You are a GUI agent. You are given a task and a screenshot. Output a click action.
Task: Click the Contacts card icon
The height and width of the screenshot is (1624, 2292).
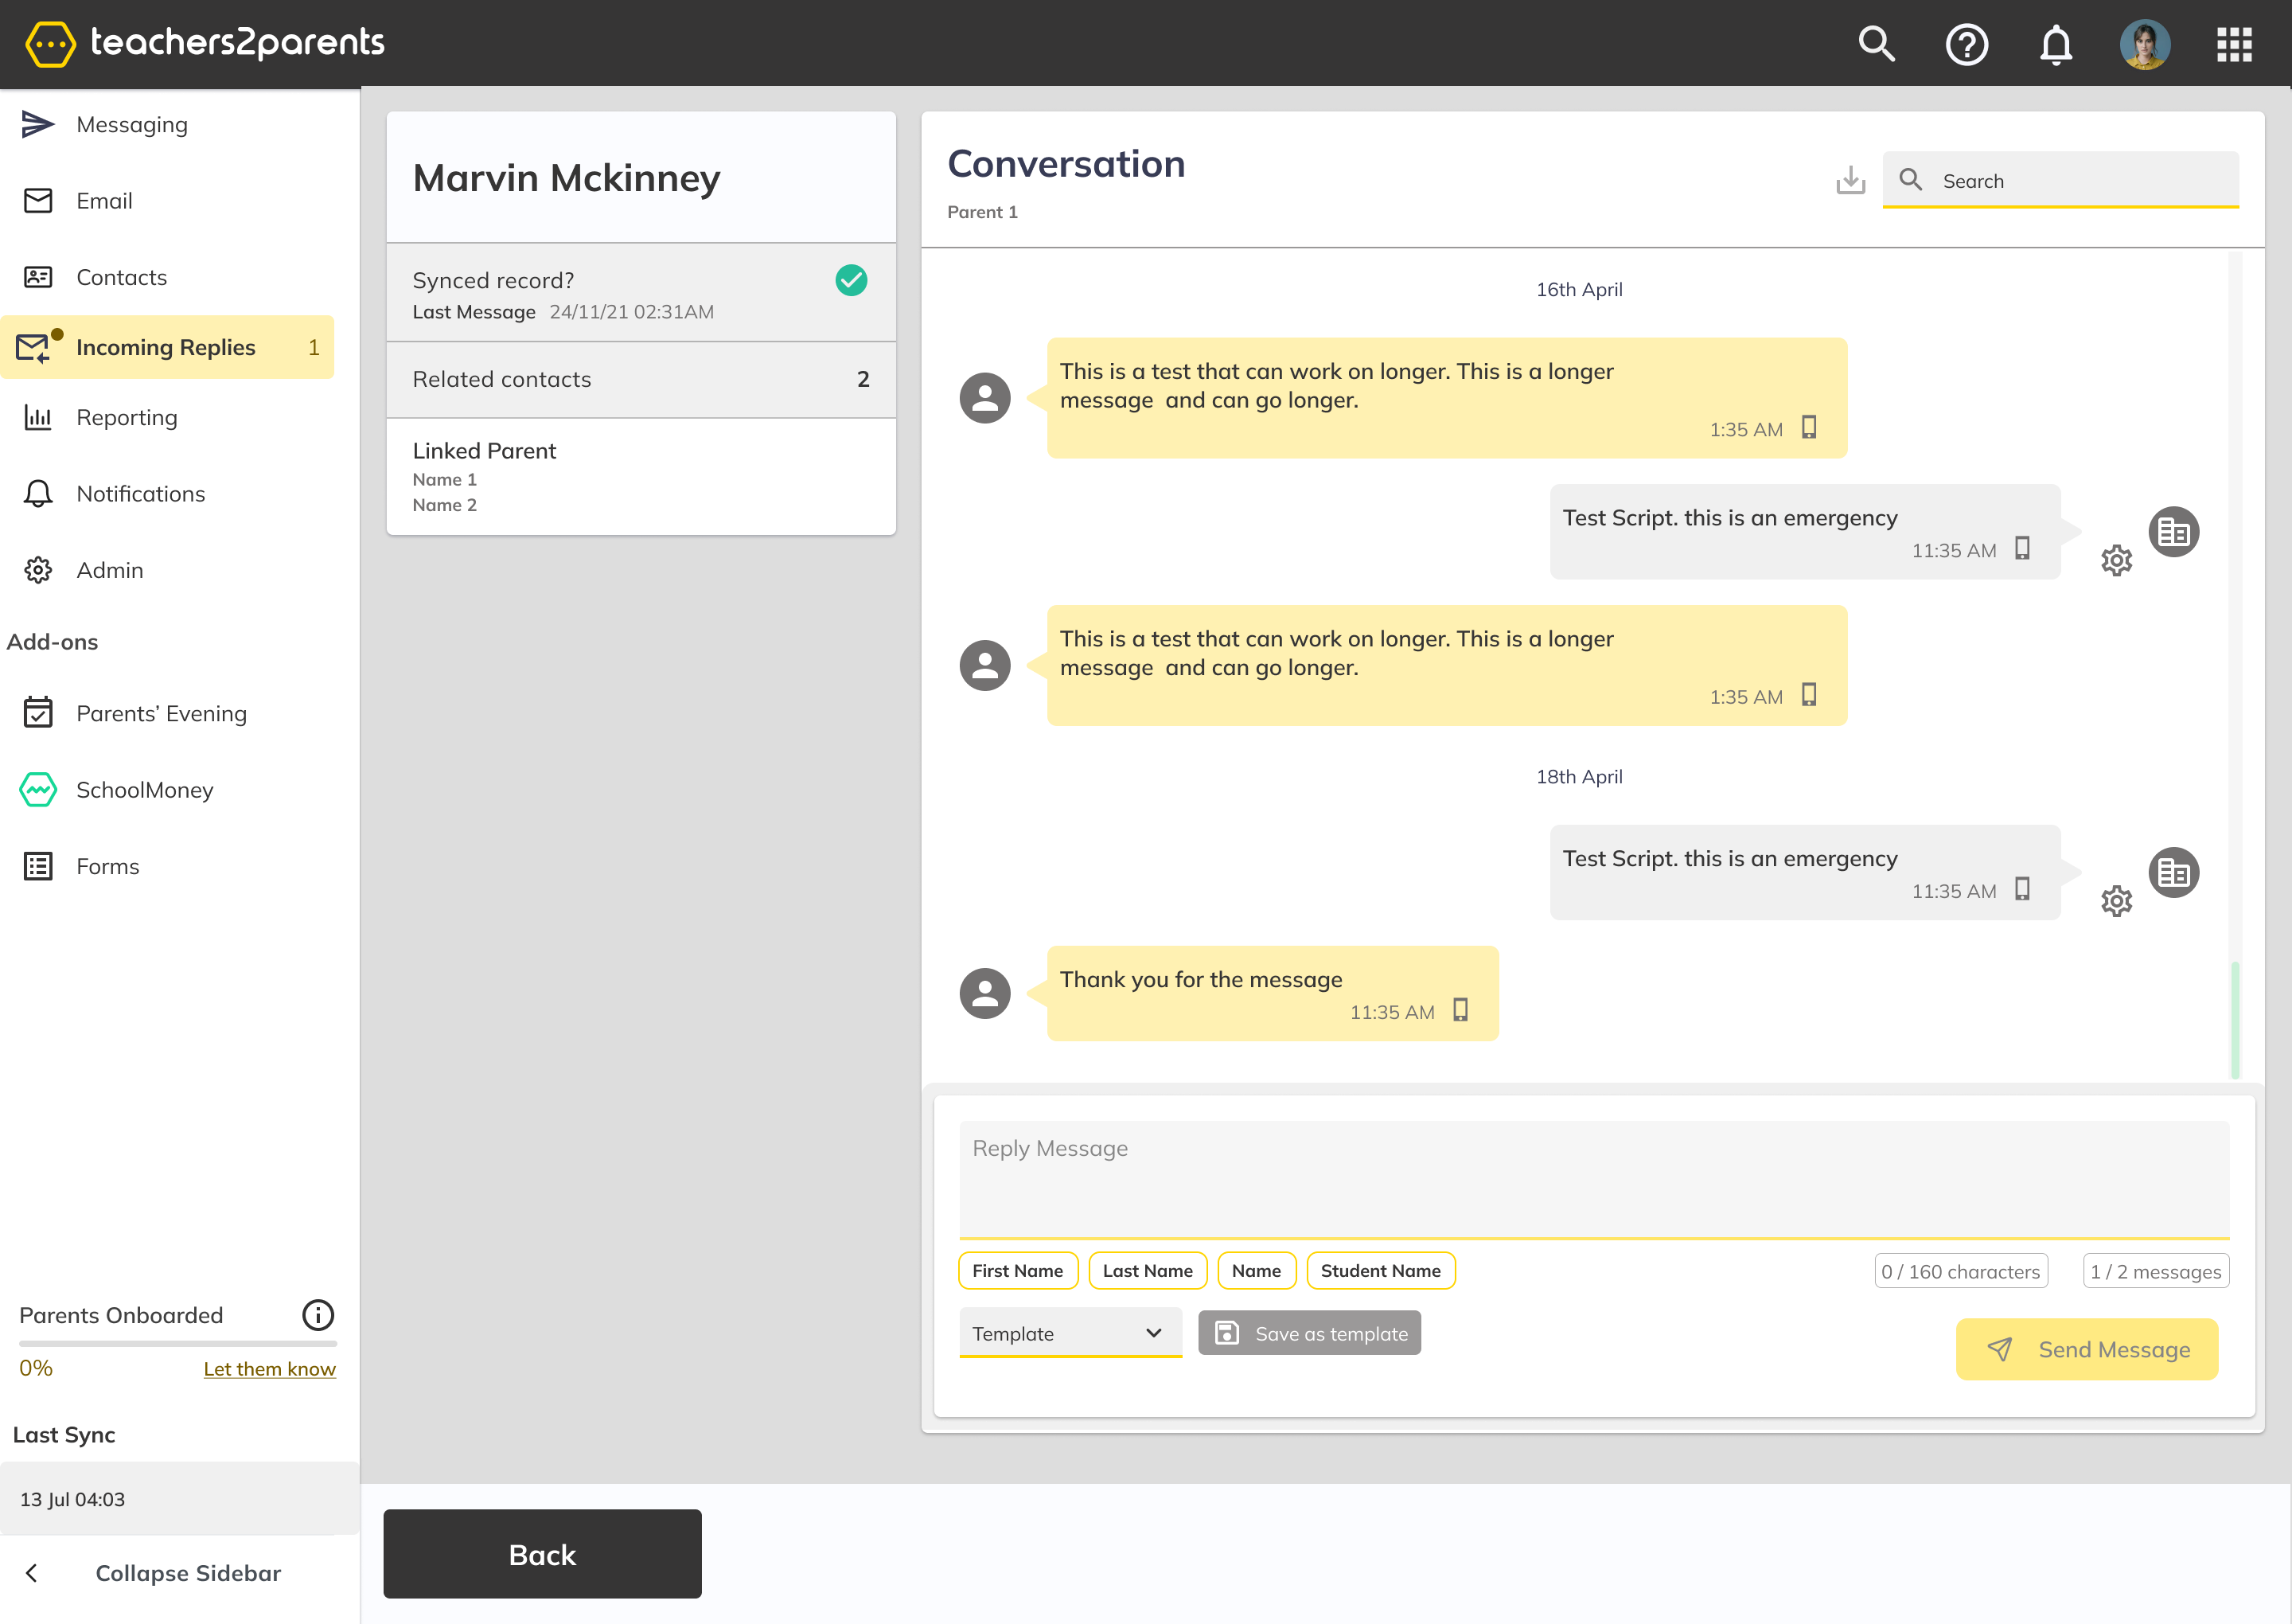pos(38,277)
